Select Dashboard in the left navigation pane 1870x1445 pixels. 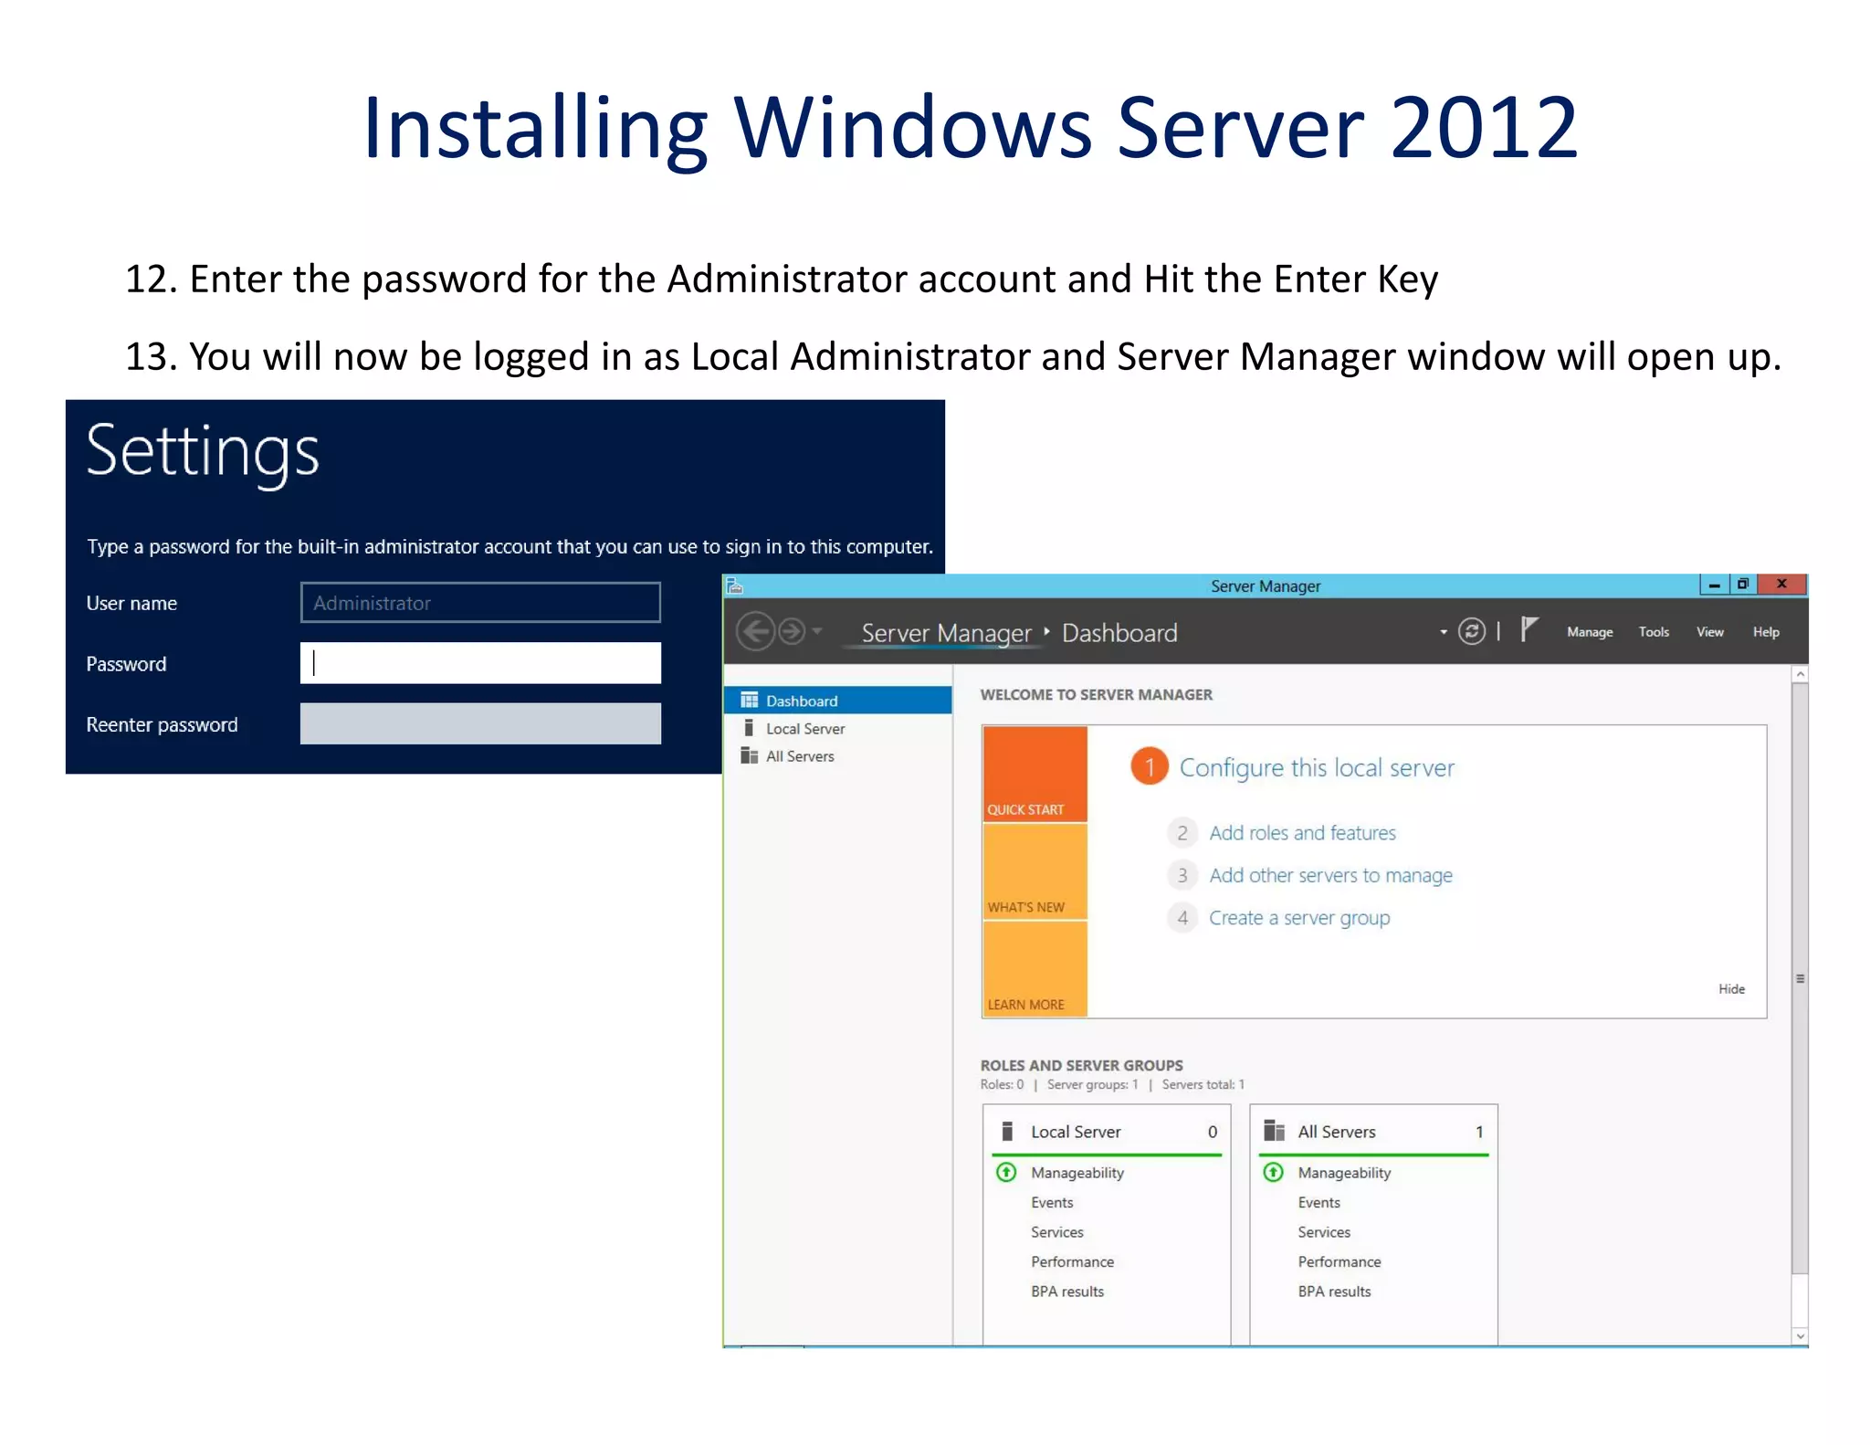click(838, 701)
